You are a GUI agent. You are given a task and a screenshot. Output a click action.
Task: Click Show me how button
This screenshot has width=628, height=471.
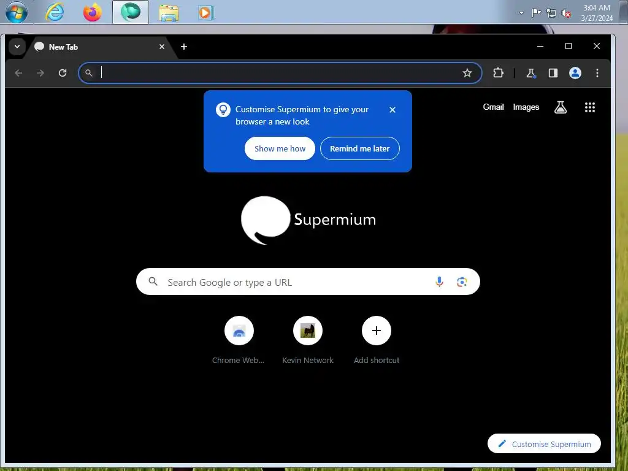[280, 148]
